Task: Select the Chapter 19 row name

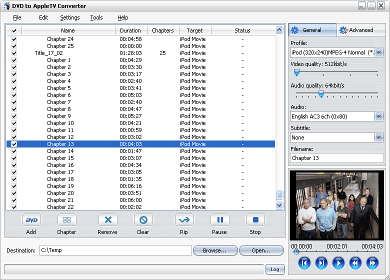Action: [60, 186]
